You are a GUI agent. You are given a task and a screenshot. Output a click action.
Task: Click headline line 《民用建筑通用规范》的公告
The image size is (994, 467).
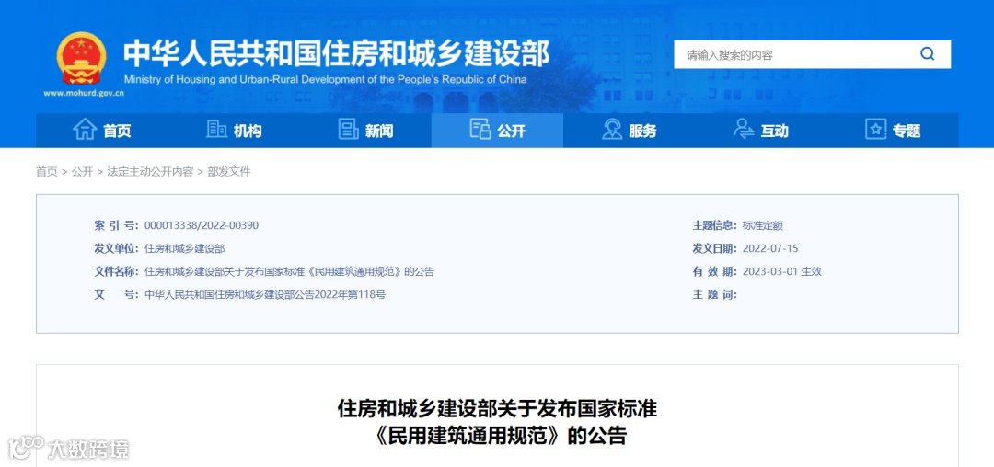(497, 436)
